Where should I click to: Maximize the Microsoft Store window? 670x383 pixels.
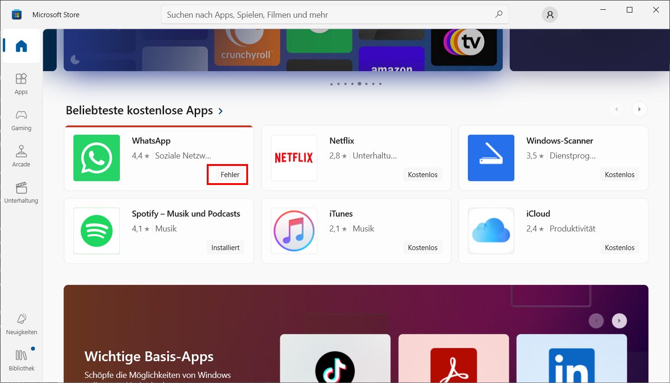[630, 10]
